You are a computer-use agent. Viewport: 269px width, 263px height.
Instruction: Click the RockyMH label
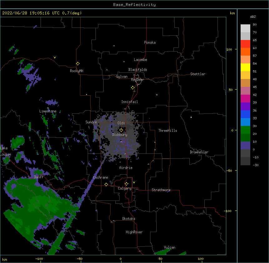(x=76, y=71)
